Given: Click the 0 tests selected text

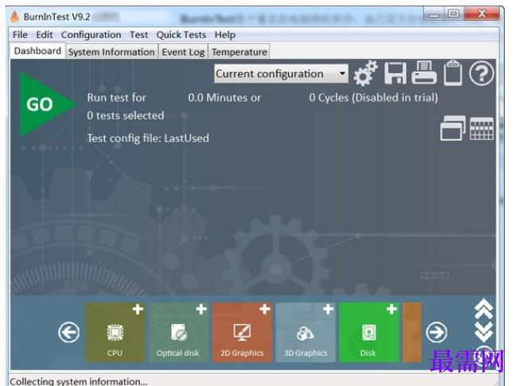Looking at the screenshot, I should [126, 116].
